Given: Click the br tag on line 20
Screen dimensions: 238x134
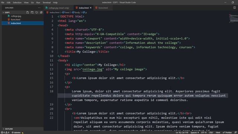Looking at the screenshot, I should tap(68, 109).
